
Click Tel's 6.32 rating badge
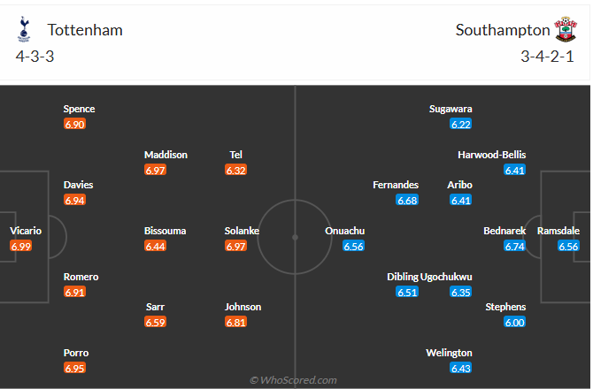[235, 170]
